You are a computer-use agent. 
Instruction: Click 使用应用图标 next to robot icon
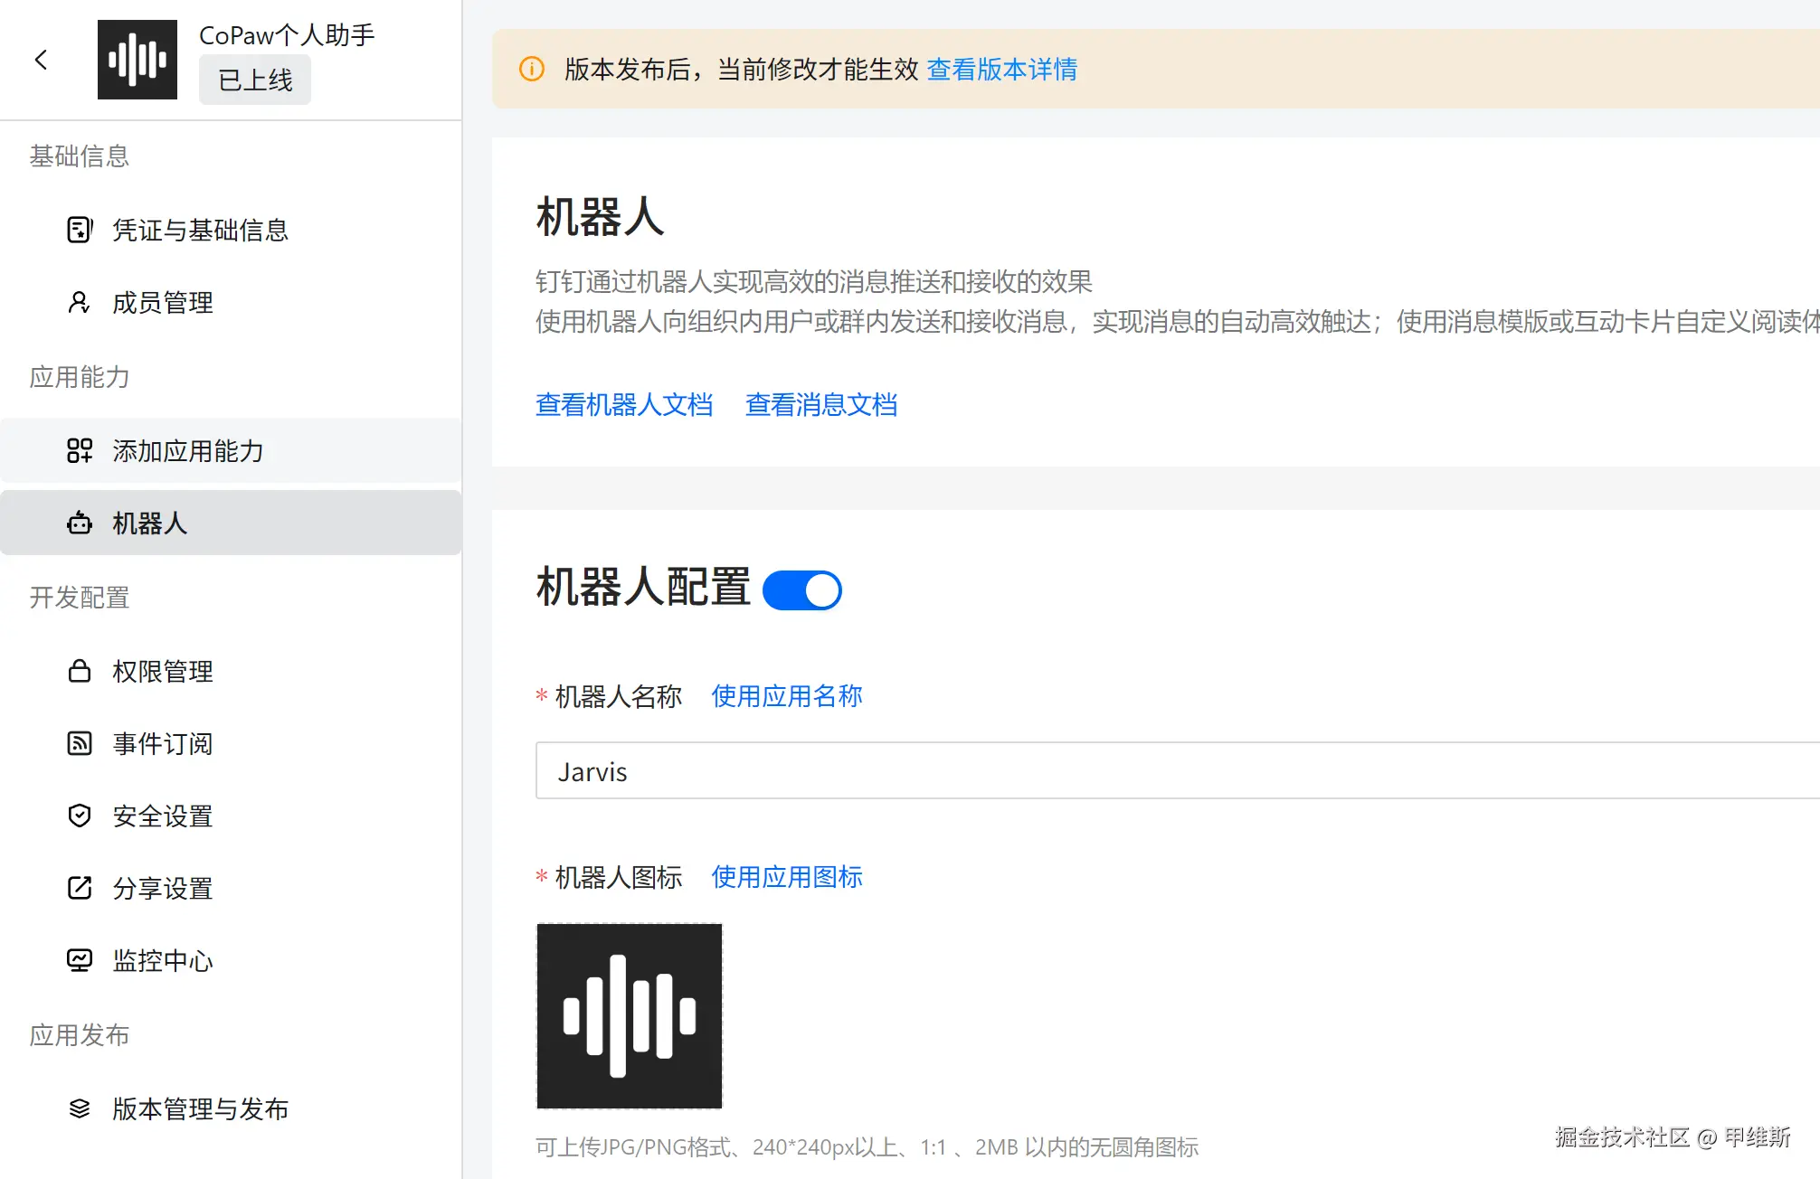(786, 877)
